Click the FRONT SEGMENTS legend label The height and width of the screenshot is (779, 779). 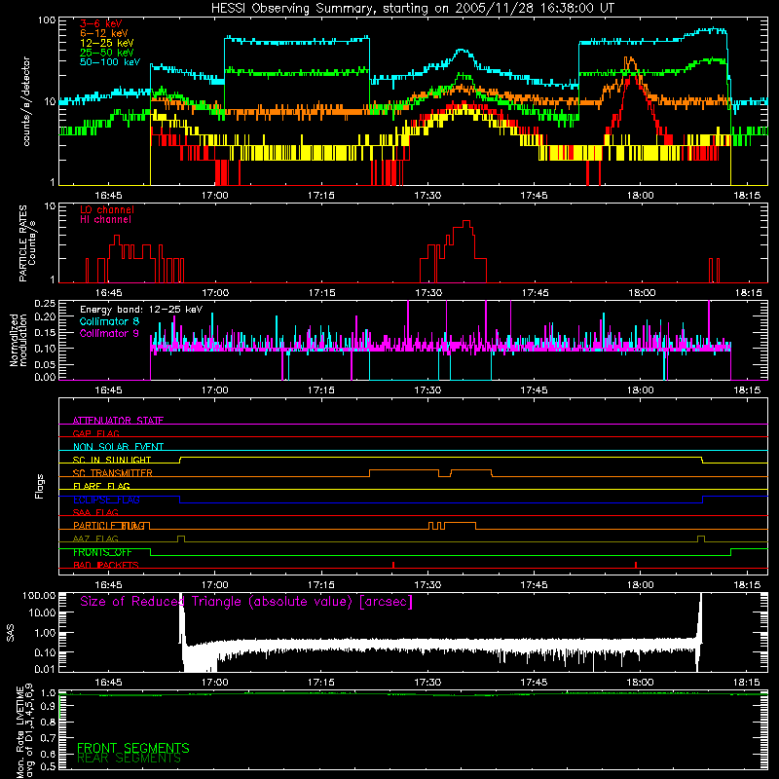(133, 748)
